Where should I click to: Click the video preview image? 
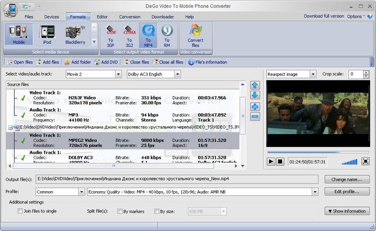318,114
